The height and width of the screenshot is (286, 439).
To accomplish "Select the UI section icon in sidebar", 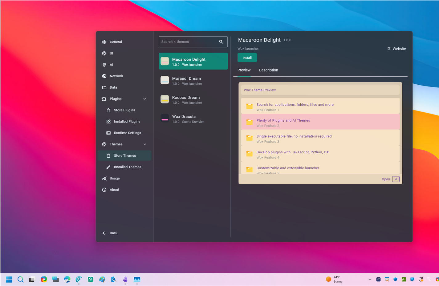I will click(104, 53).
